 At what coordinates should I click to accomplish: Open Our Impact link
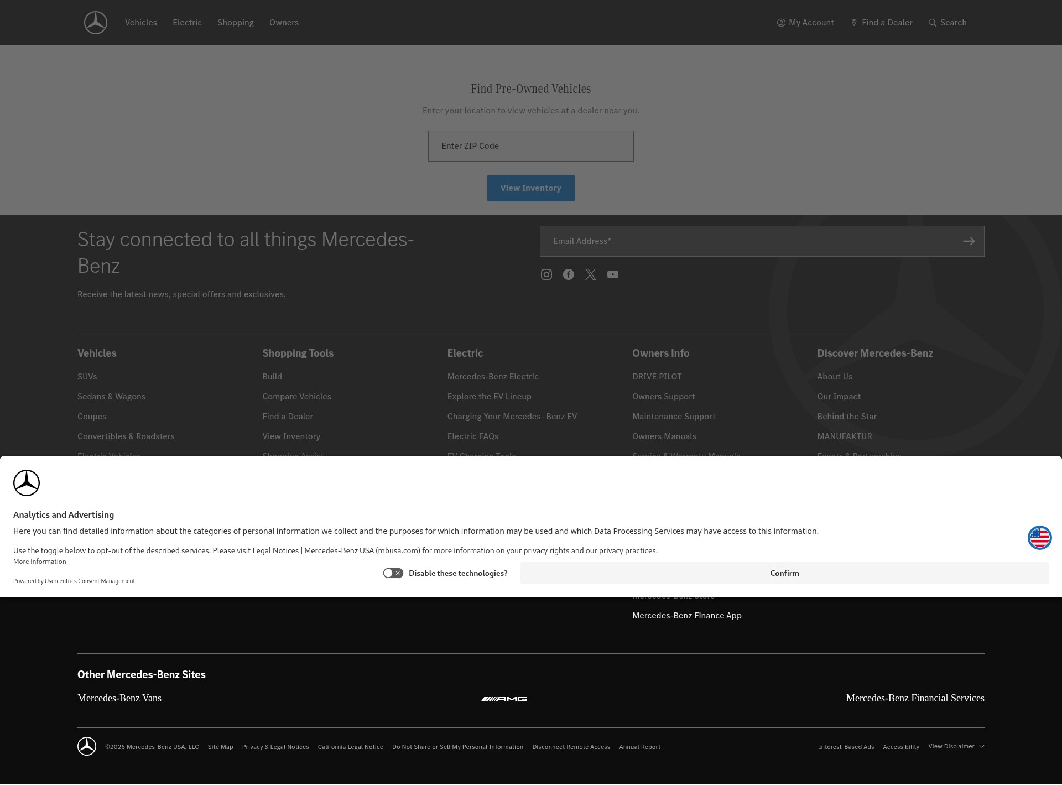839,397
